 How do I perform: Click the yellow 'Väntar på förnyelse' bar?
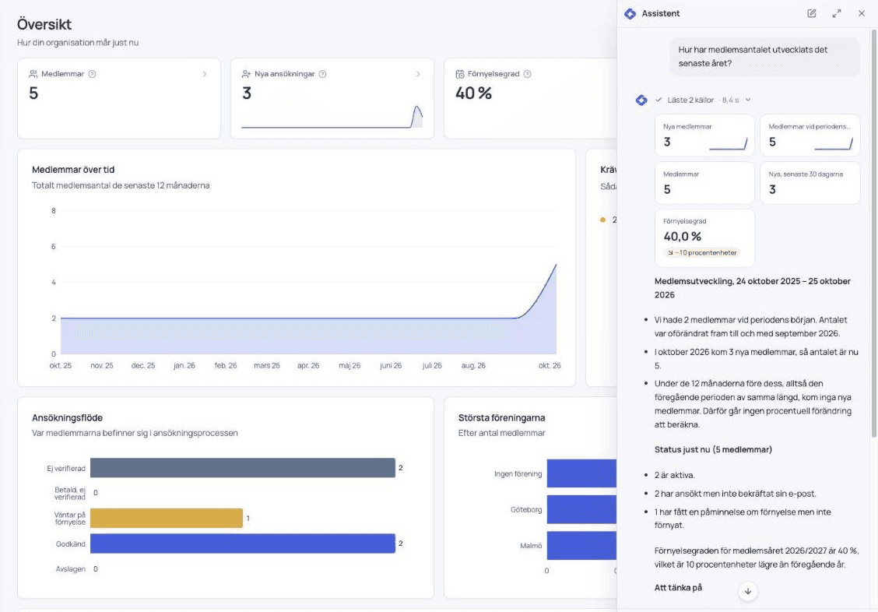click(x=167, y=518)
